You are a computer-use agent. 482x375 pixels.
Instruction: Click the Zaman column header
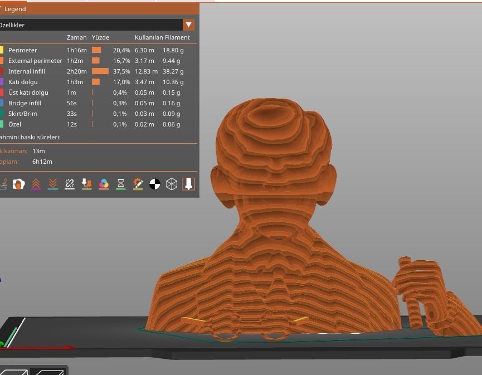[76, 37]
